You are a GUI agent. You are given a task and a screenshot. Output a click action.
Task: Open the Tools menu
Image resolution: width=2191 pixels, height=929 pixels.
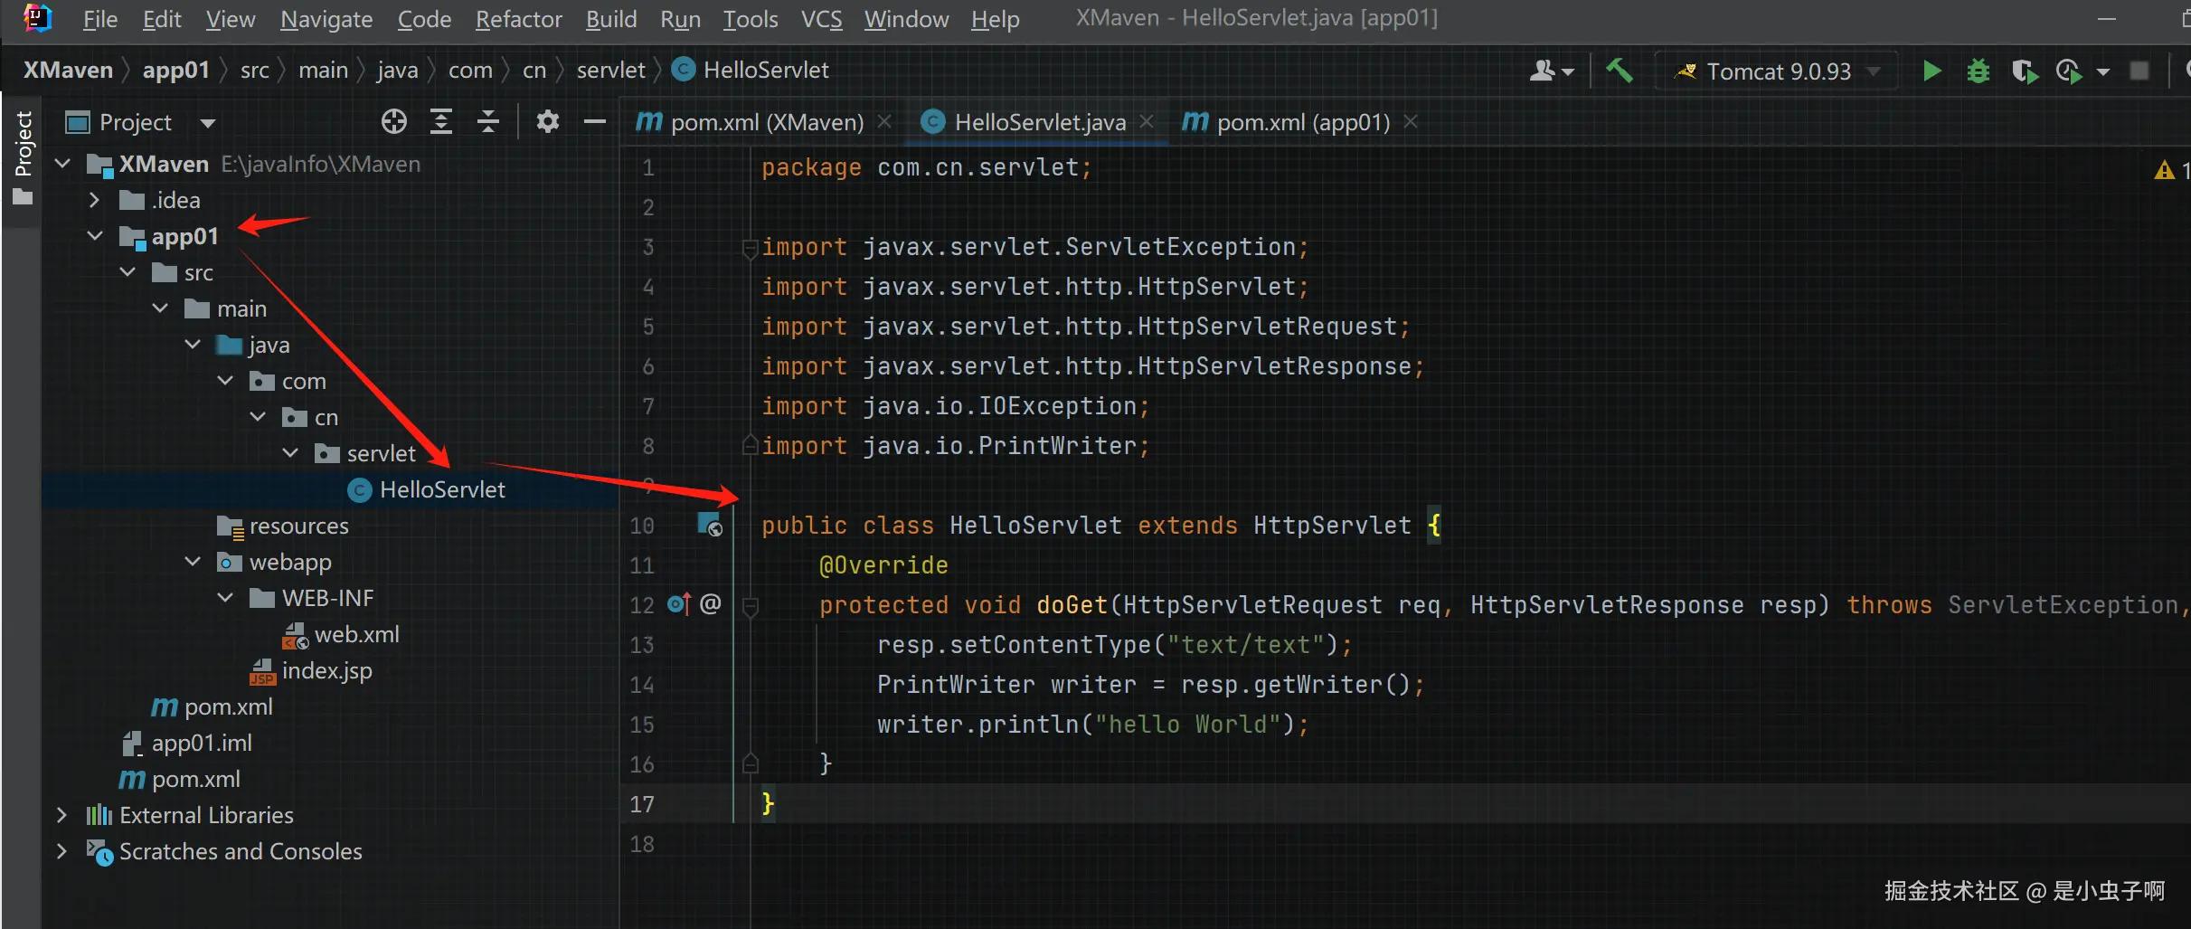(751, 19)
